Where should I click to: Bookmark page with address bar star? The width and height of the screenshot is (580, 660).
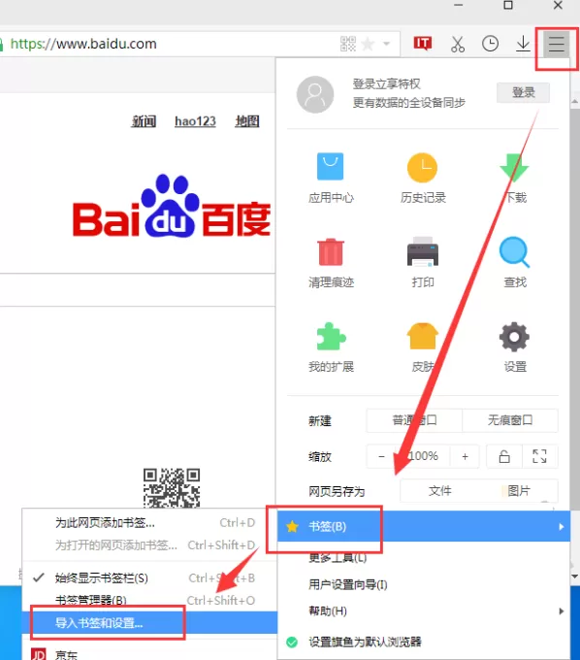click(x=368, y=44)
